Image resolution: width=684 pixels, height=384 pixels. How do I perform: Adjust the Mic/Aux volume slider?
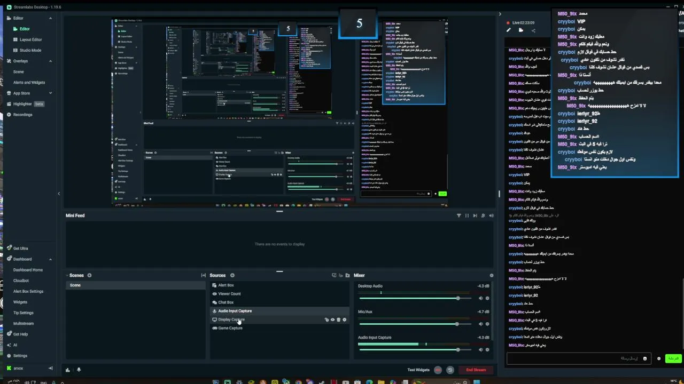pos(417,324)
